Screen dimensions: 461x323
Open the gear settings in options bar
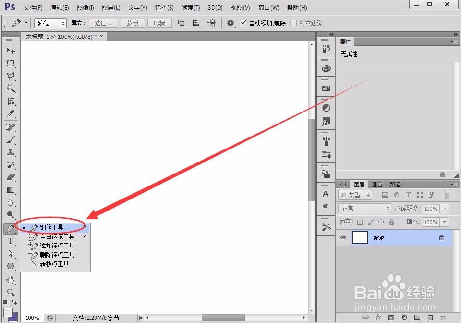click(230, 23)
